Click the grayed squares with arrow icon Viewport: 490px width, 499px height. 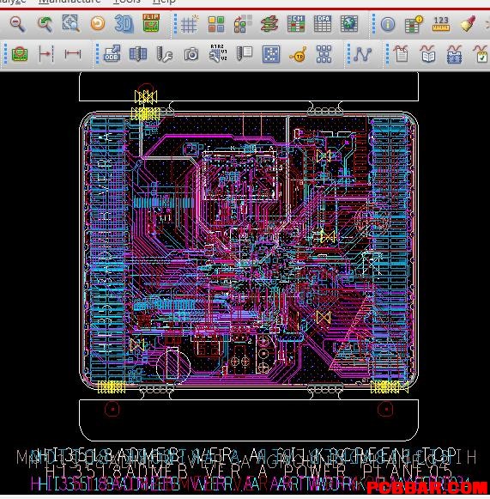pyautogui.click(x=243, y=24)
